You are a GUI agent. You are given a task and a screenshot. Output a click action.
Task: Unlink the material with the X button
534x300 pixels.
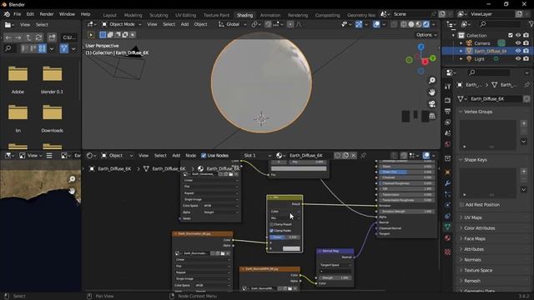tap(353, 156)
